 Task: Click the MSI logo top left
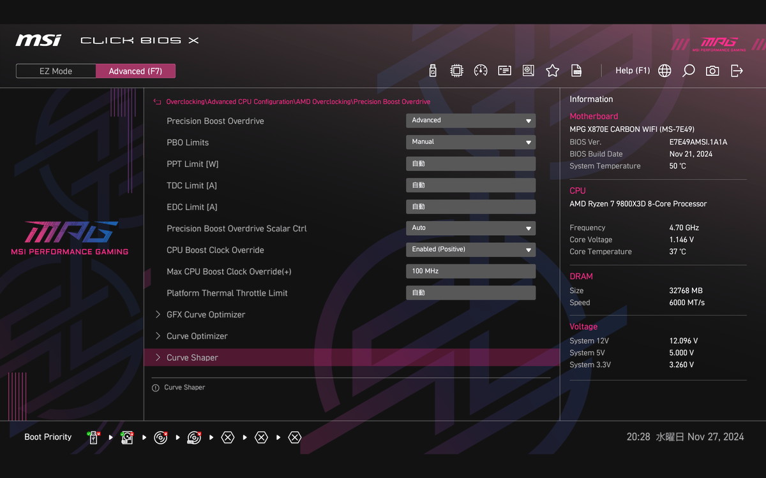38,40
